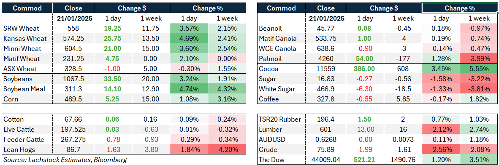This screenshot has height=165, width=499.
Task: Select the SRW Wheat commodity cell
Action: coord(27,28)
